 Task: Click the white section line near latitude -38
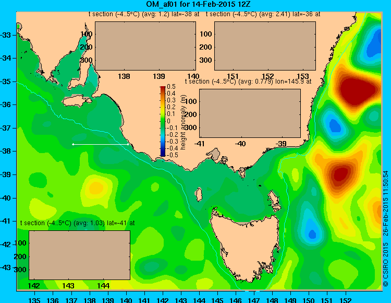click(x=101, y=144)
